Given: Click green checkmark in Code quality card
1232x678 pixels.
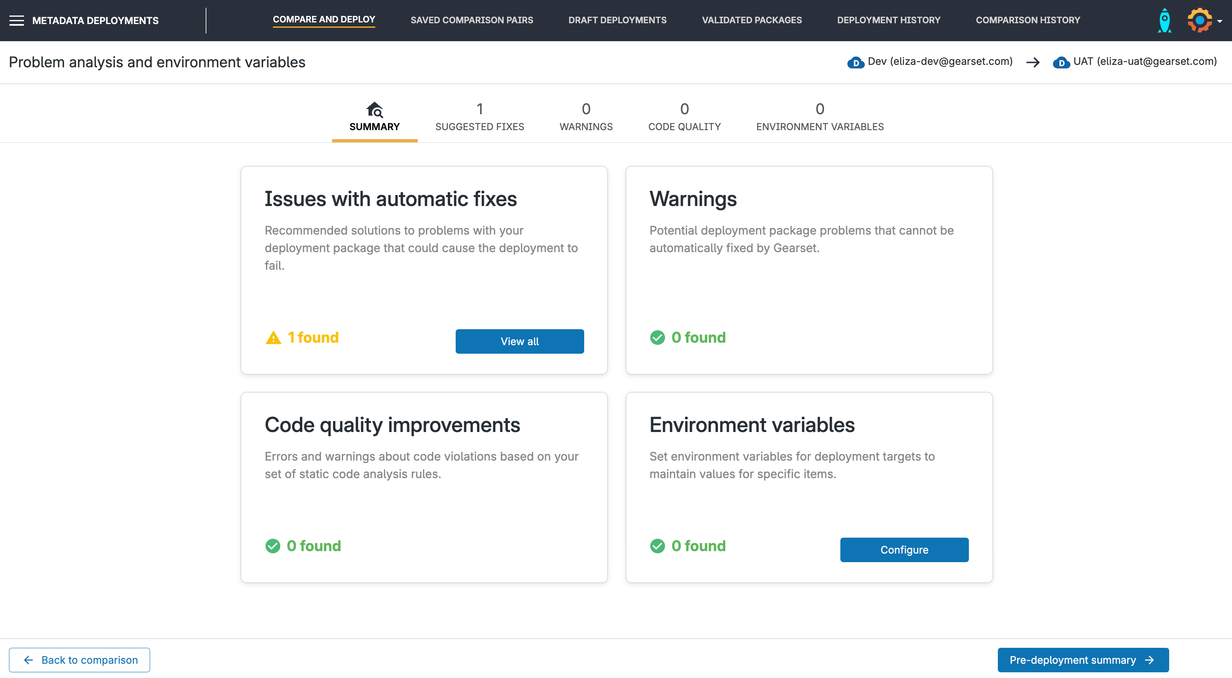Looking at the screenshot, I should [x=273, y=546].
